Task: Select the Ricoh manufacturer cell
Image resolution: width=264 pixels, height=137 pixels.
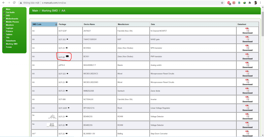Action: 133,108
